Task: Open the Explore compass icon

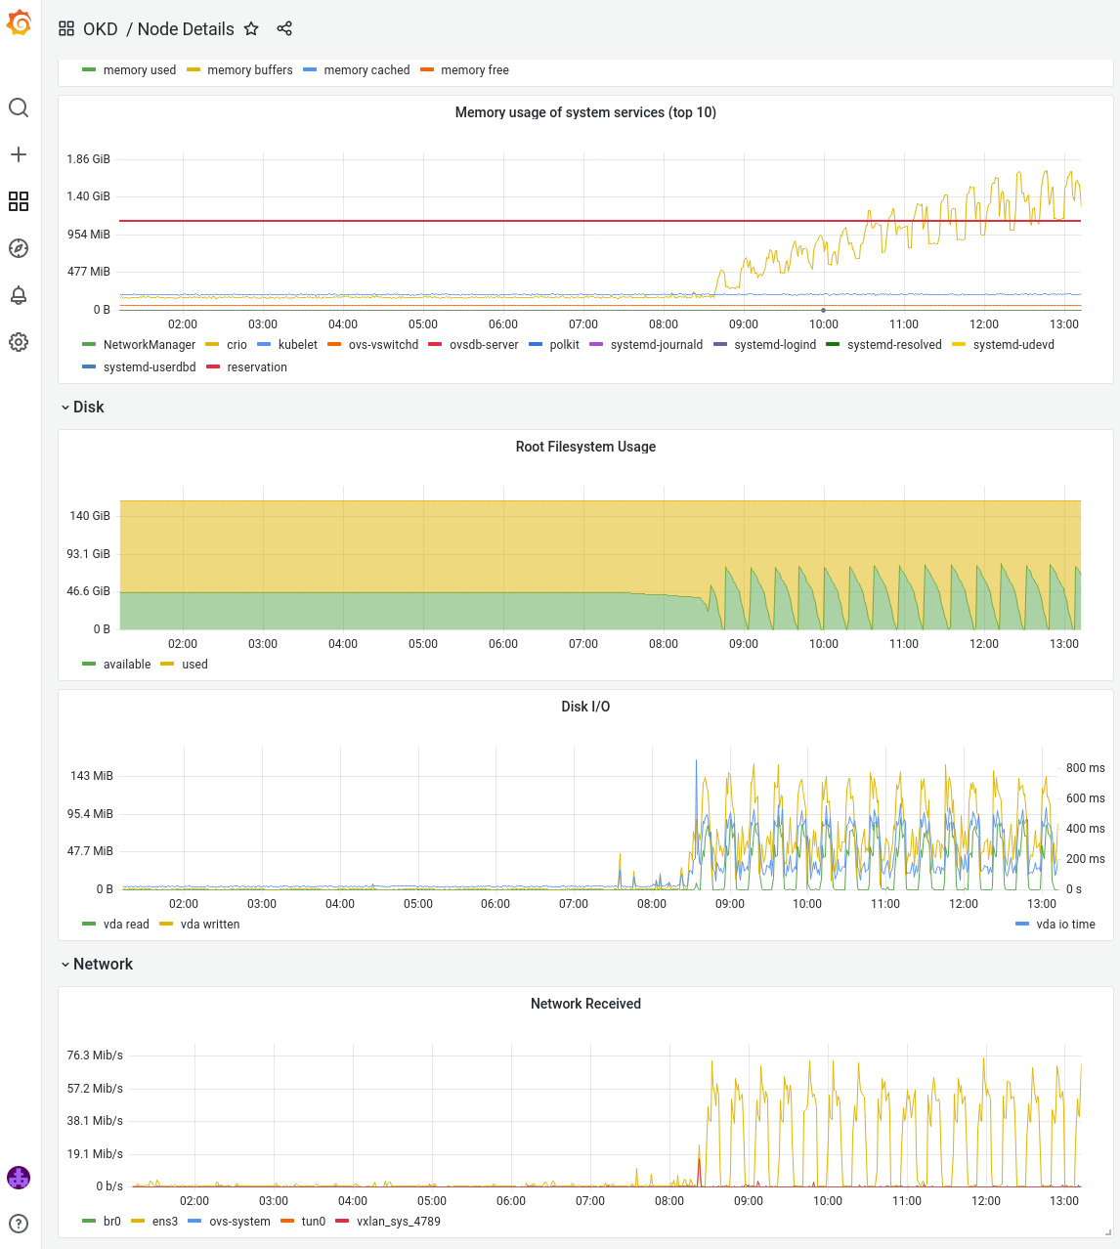Action: point(19,248)
